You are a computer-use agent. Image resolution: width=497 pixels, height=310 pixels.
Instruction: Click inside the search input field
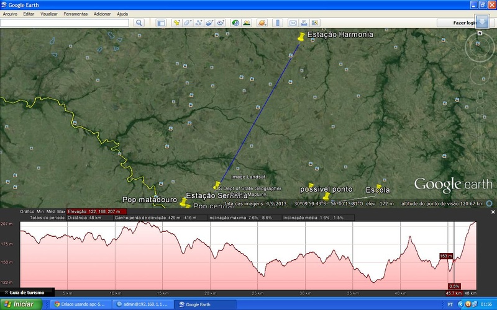pos(65,23)
